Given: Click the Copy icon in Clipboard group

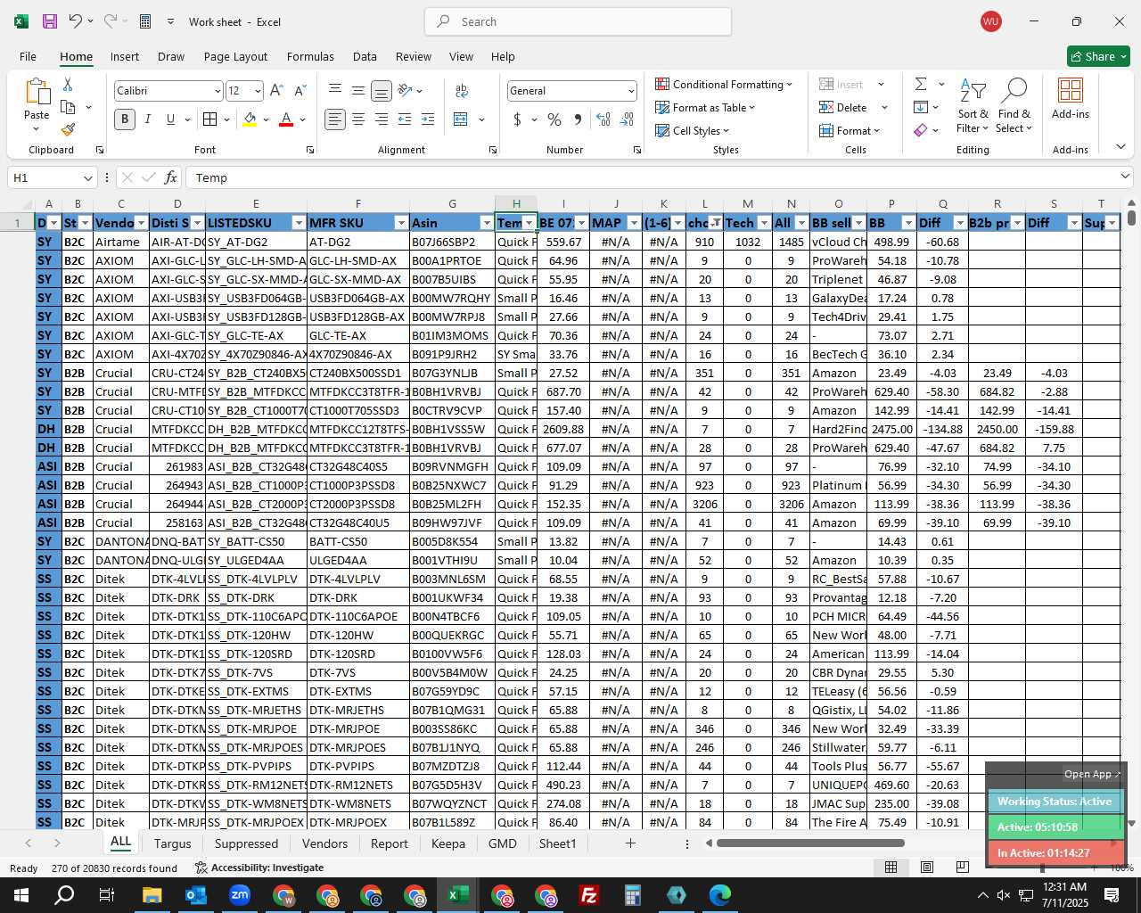Looking at the screenshot, I should click(x=68, y=107).
